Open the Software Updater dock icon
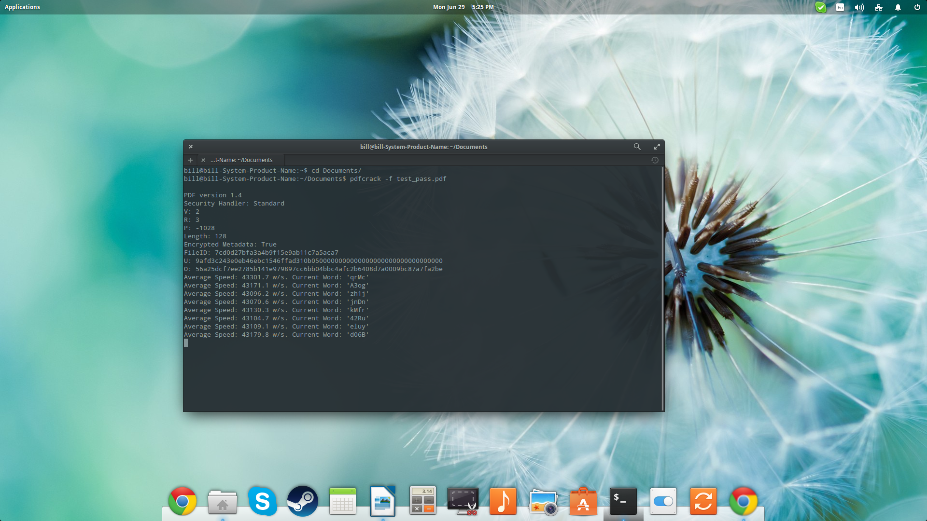This screenshot has width=927, height=521. coord(703,501)
